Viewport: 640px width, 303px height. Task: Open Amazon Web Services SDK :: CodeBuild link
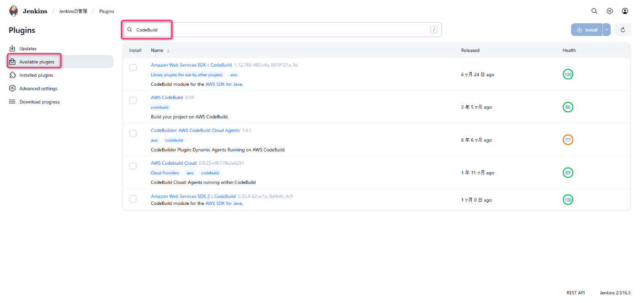[x=191, y=65]
